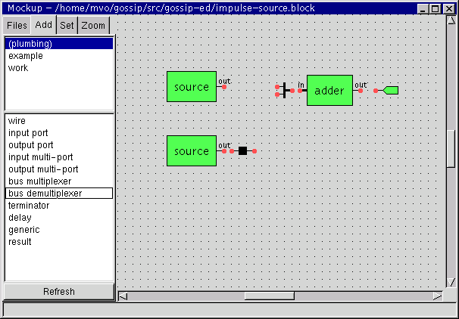The image size is (459, 319).
Task: Select result list item
Action: [x=59, y=242]
